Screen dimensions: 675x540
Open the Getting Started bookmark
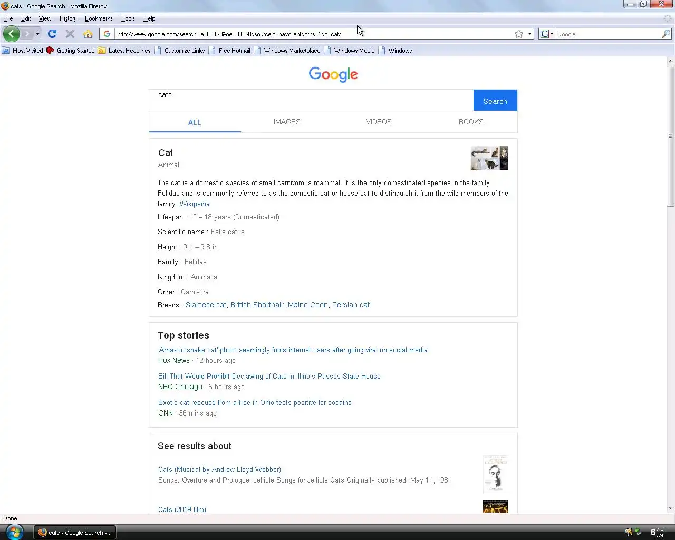point(71,51)
